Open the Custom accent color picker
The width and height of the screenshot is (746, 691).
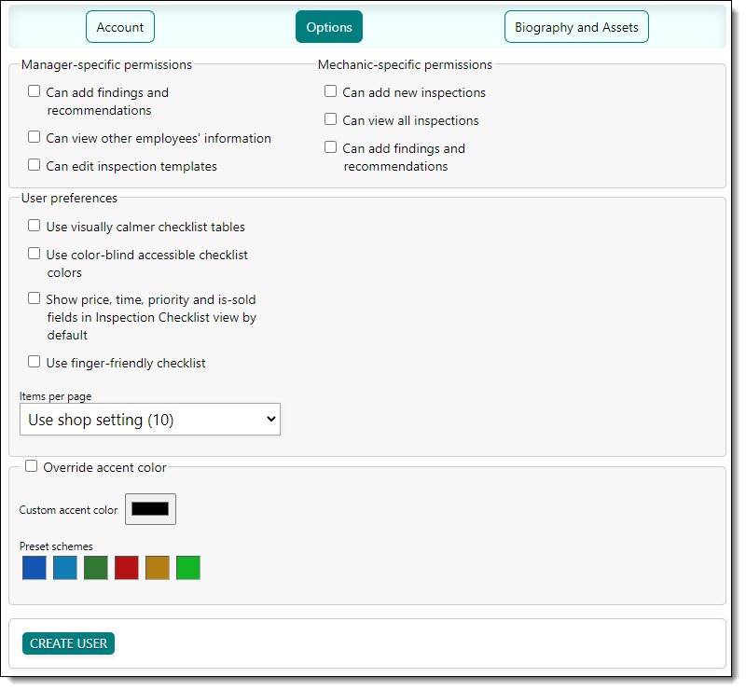(x=150, y=509)
